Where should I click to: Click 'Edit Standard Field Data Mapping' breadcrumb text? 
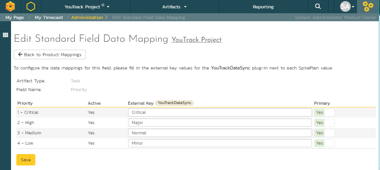pyautogui.click(x=149, y=17)
